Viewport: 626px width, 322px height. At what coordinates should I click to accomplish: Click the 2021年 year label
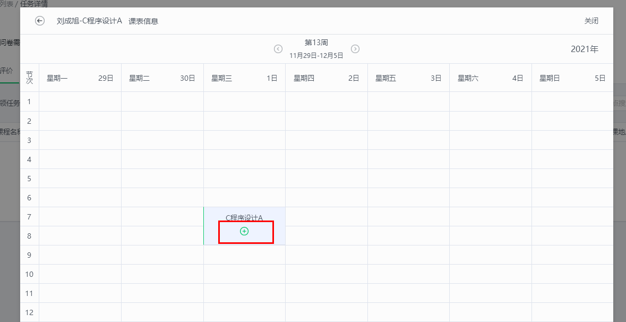(584, 49)
